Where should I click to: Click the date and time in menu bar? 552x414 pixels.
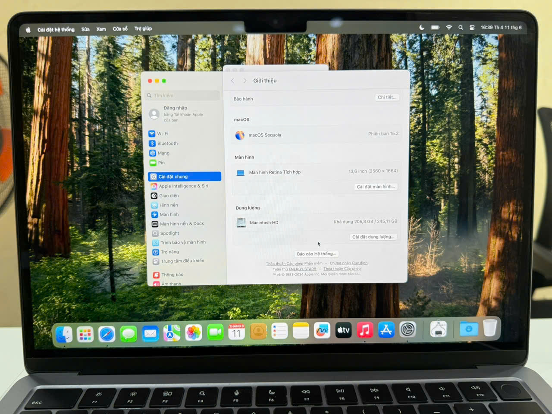coord(501,27)
